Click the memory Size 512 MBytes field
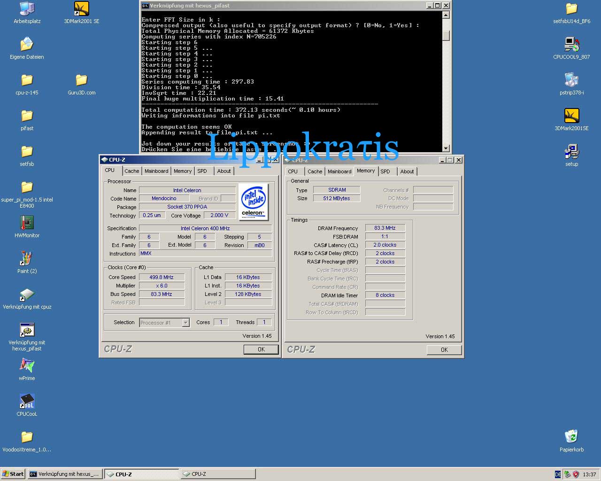 337,198
